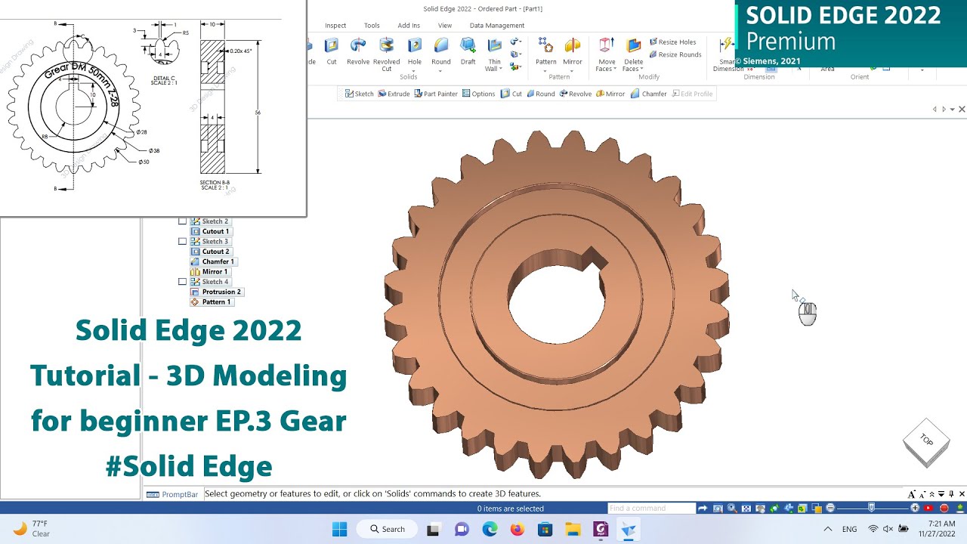
Task: Click Sketch in the quick command bar
Action: (359, 94)
